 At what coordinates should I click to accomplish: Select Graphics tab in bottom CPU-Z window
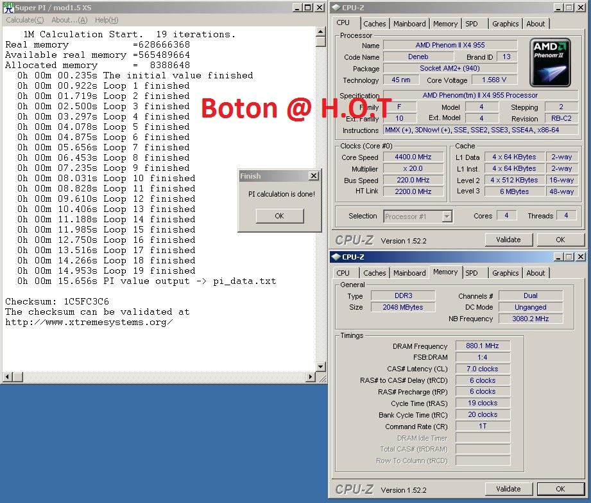506,273
